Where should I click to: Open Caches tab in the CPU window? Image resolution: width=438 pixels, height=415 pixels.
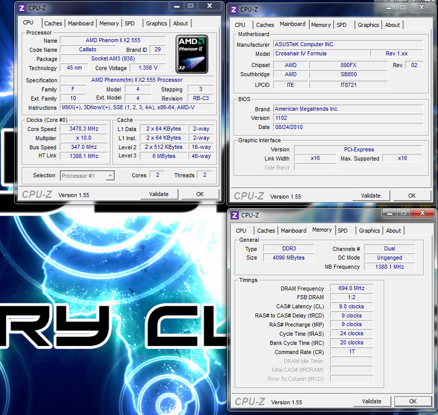(53, 23)
